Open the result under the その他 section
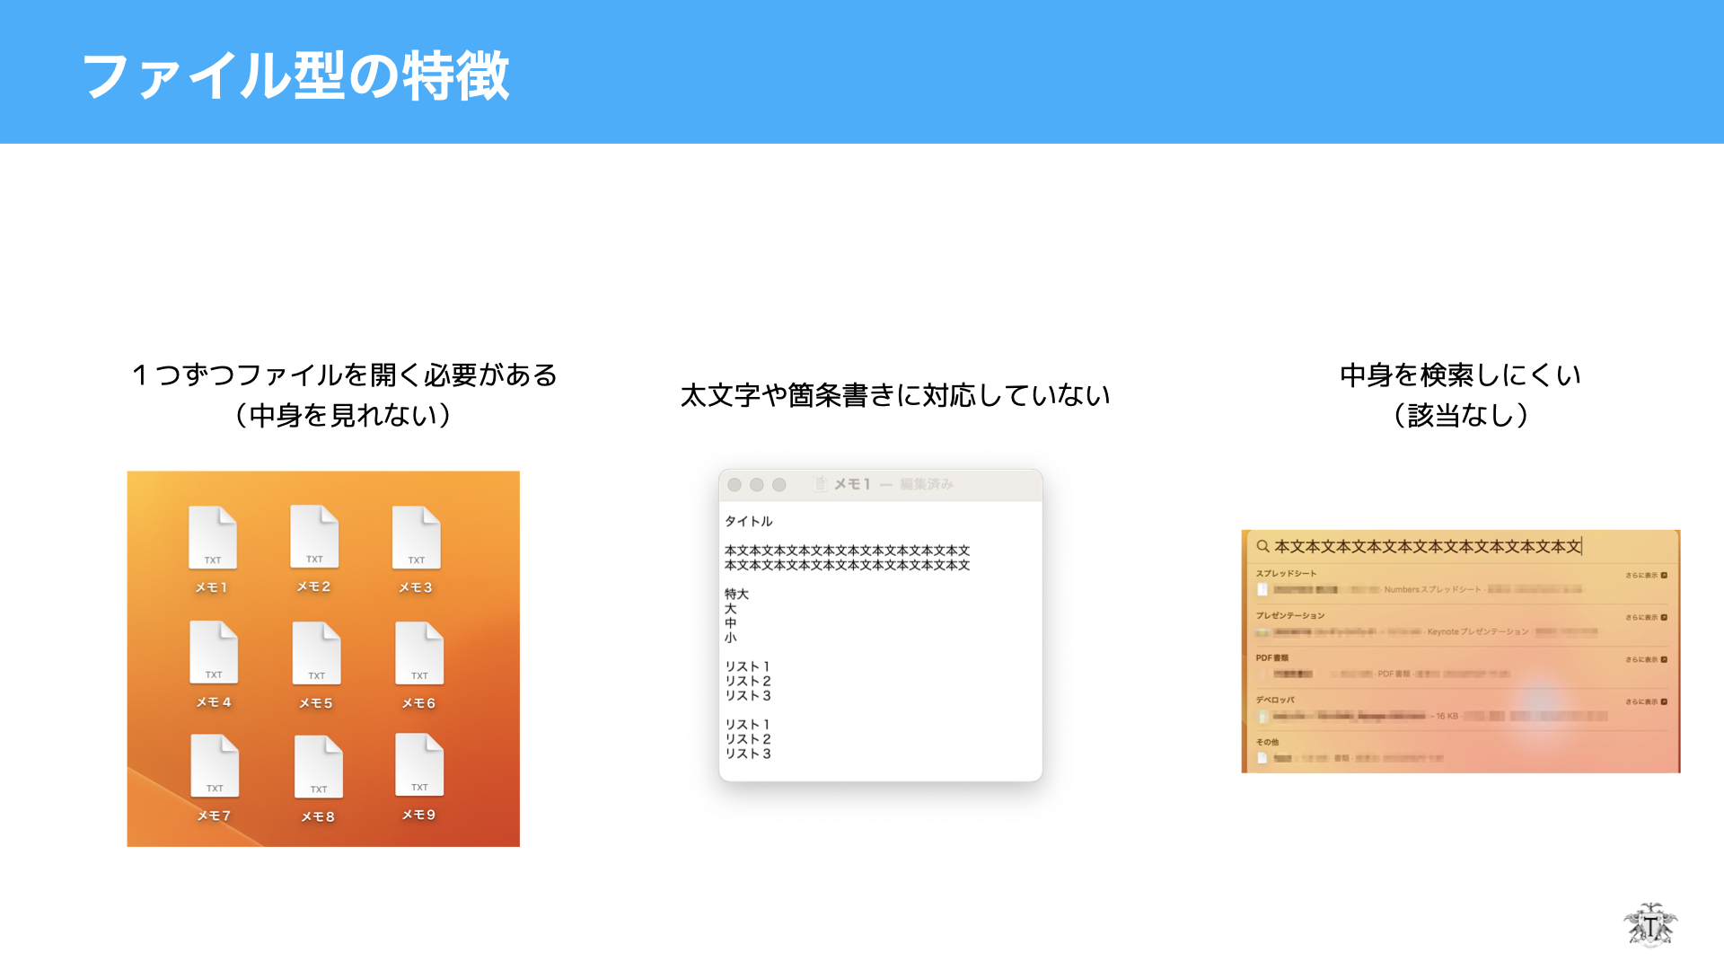Viewport: 1724px width, 970px height. (1461, 758)
